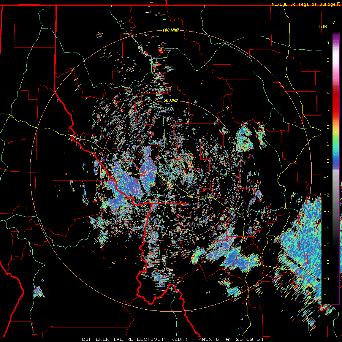
Task: Click the ZDR color scale bar
Action: [x=336, y=169]
